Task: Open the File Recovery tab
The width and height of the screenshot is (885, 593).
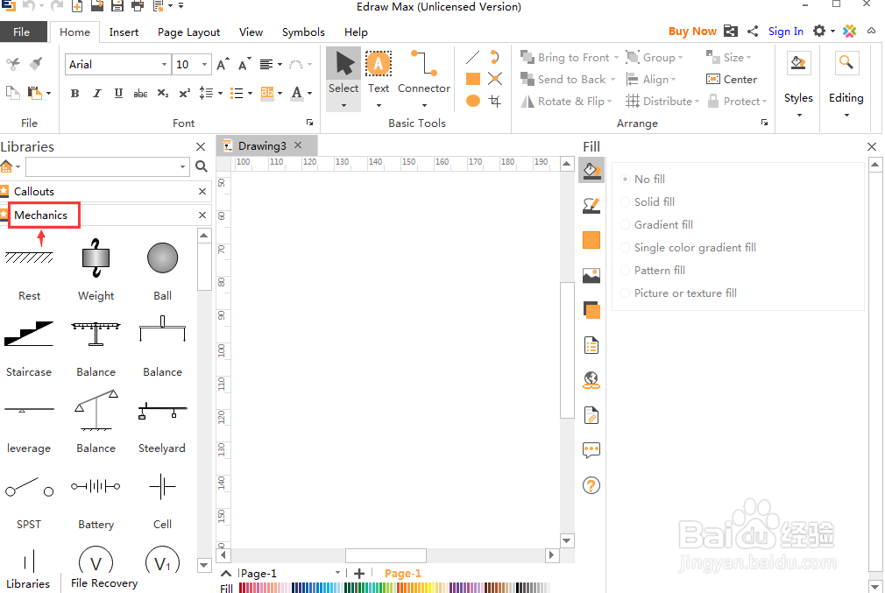Action: (104, 583)
